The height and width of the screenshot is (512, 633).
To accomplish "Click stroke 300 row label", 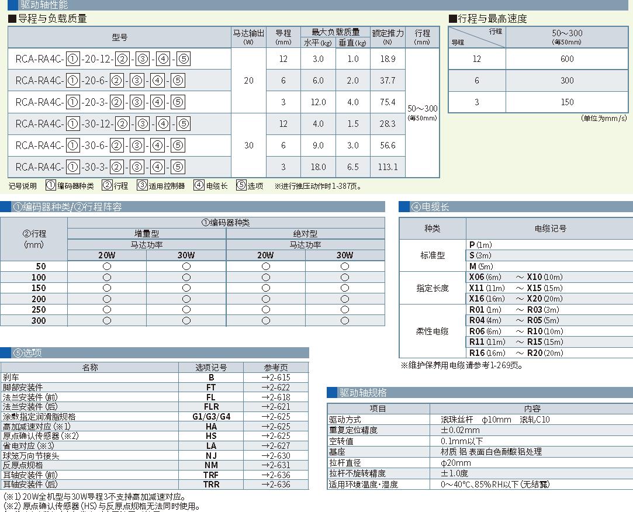I will [39, 321].
